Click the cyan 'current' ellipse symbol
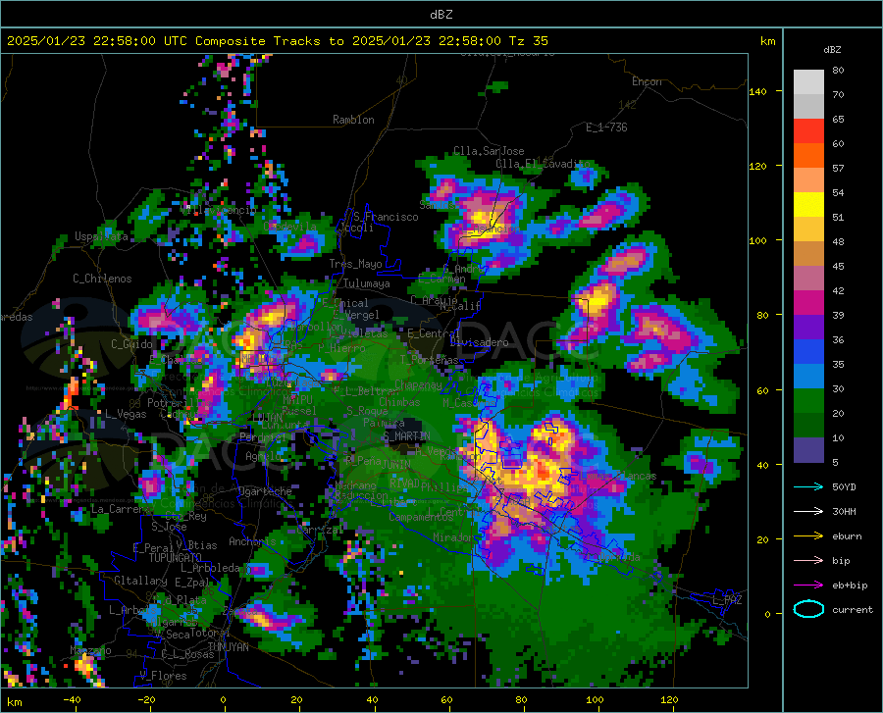The width and height of the screenshot is (883, 713). point(808,609)
